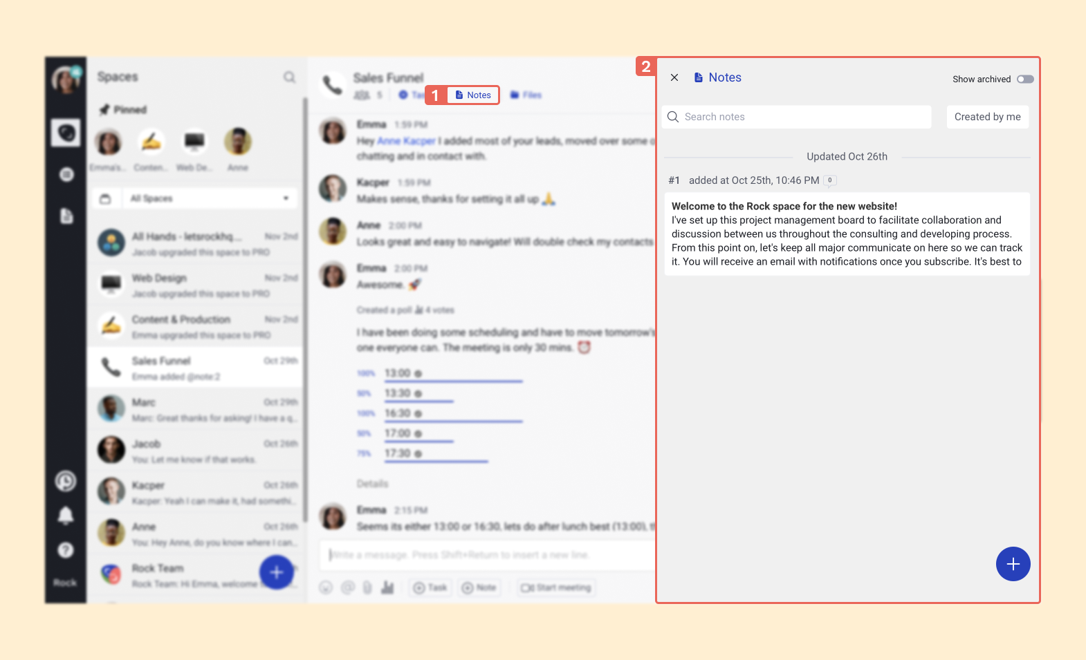
Task: Open the Files tab in header
Action: click(x=526, y=95)
